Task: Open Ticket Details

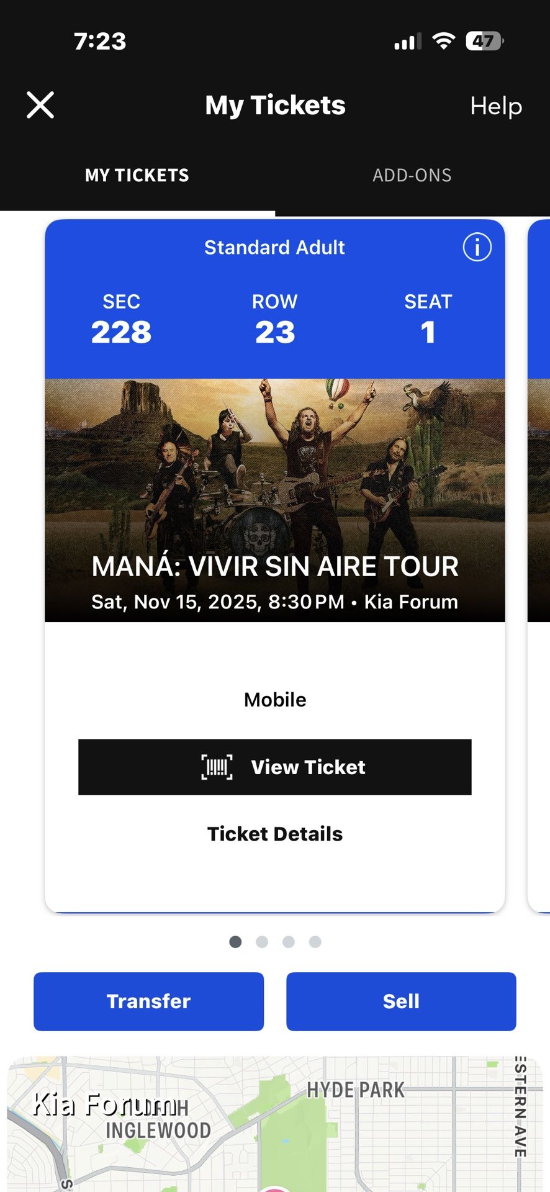Action: coord(275,834)
